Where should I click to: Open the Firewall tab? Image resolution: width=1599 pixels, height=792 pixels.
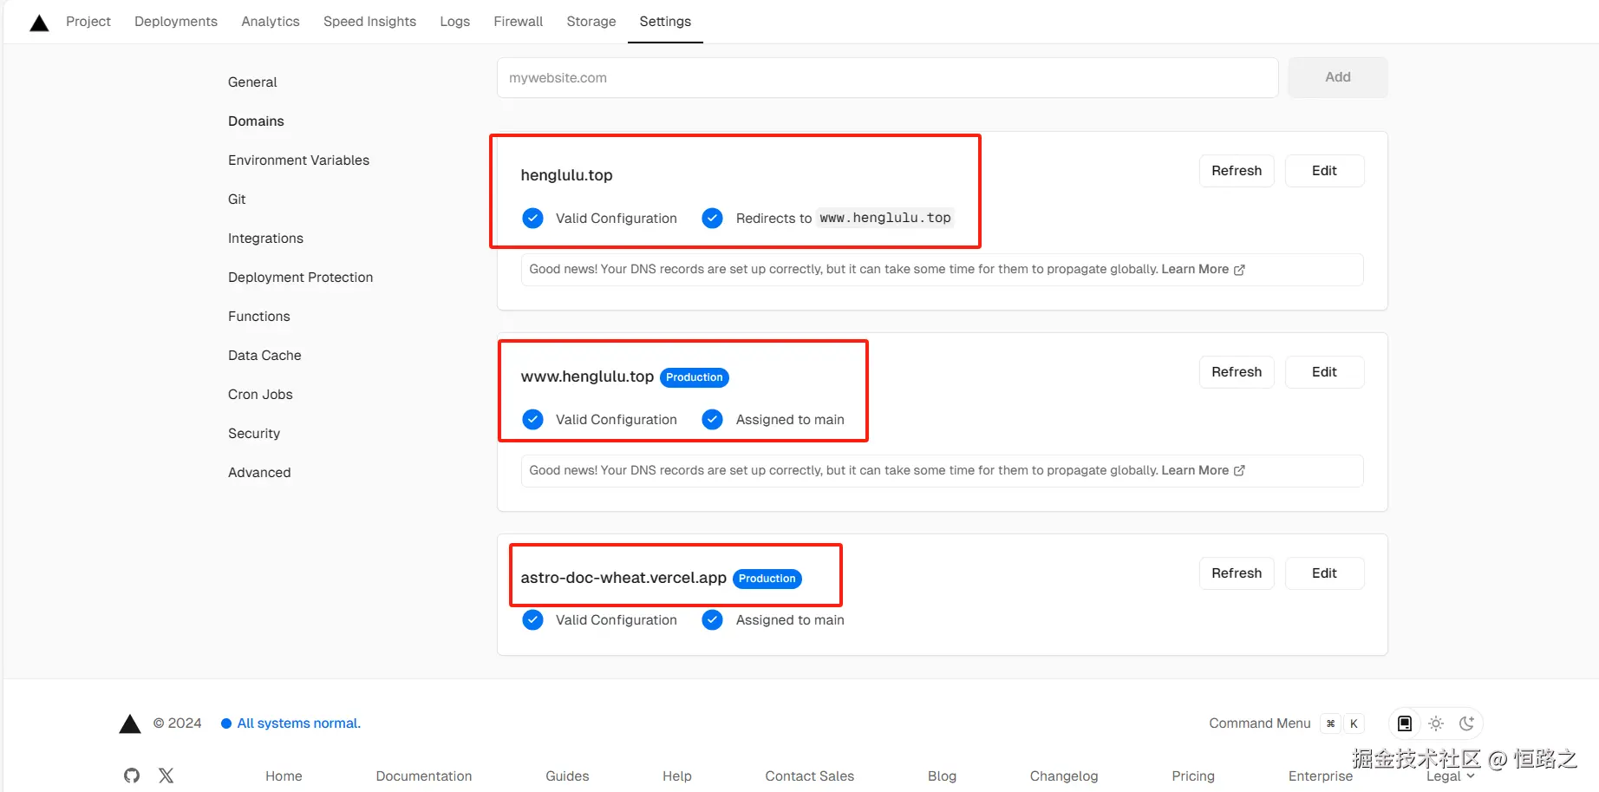519,22
